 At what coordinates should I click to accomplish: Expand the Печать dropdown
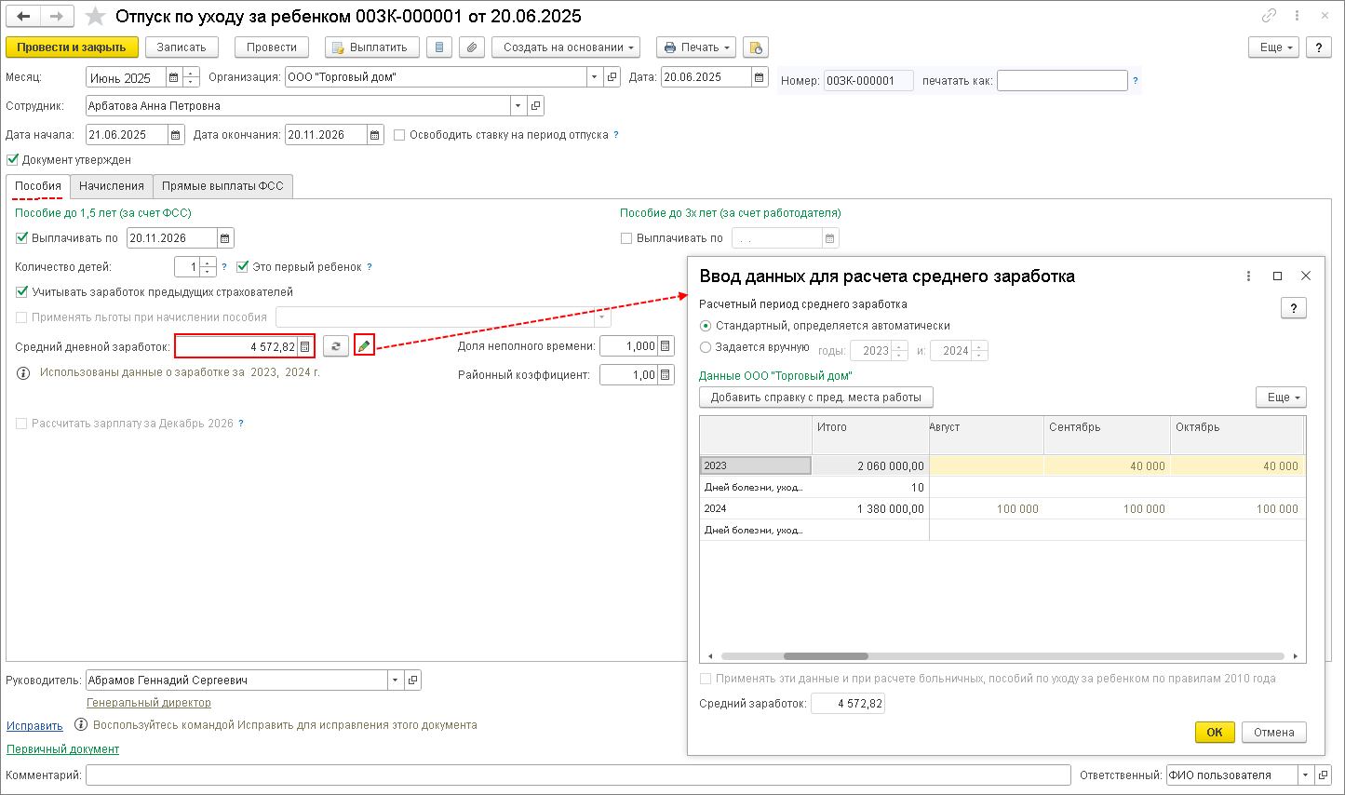click(696, 47)
